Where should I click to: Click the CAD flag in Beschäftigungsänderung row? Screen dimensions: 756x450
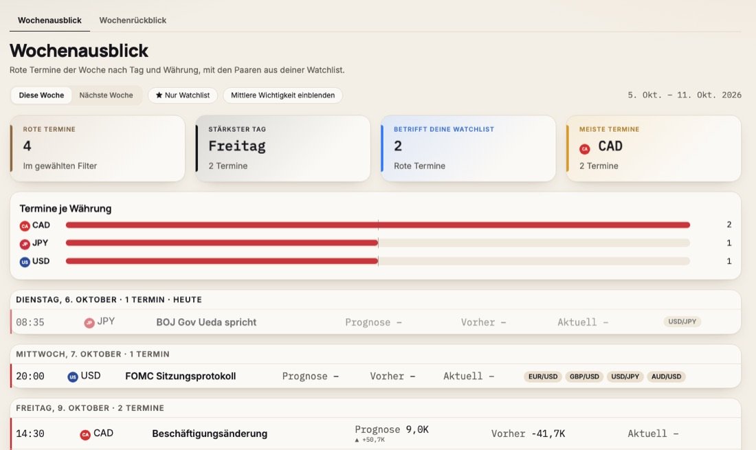click(x=85, y=435)
